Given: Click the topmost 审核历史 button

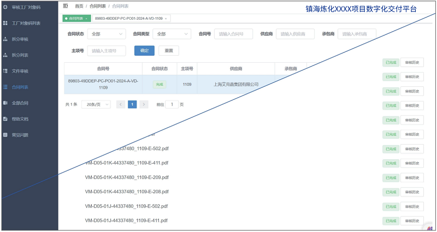Looking at the screenshot, I should 412,62.
